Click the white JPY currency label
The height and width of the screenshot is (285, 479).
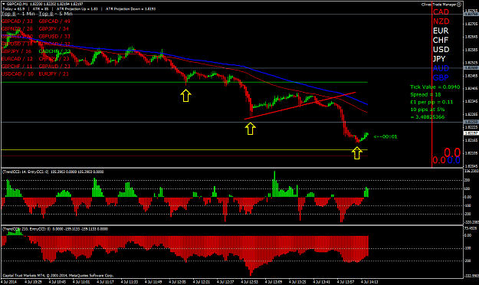[439, 59]
